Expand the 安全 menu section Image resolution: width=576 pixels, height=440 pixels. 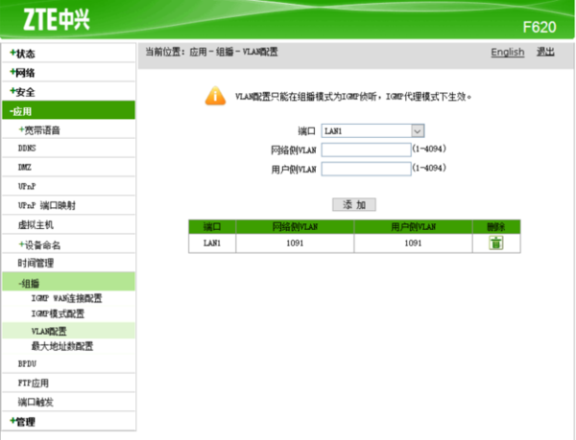[x=24, y=91]
